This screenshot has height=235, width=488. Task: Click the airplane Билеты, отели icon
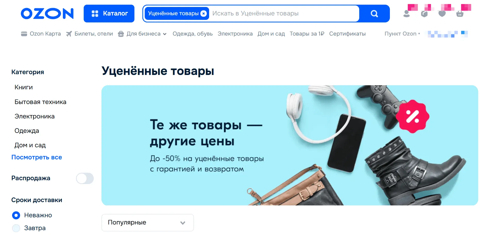pos(69,34)
